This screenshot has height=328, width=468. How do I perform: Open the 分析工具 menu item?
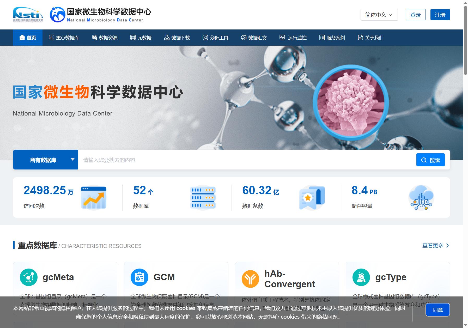pyautogui.click(x=215, y=38)
